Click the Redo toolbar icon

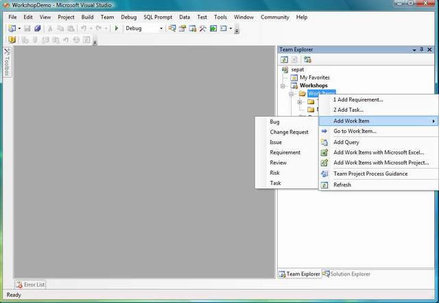(98, 28)
